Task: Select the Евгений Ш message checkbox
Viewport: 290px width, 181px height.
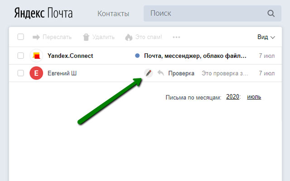Action: 20,73
